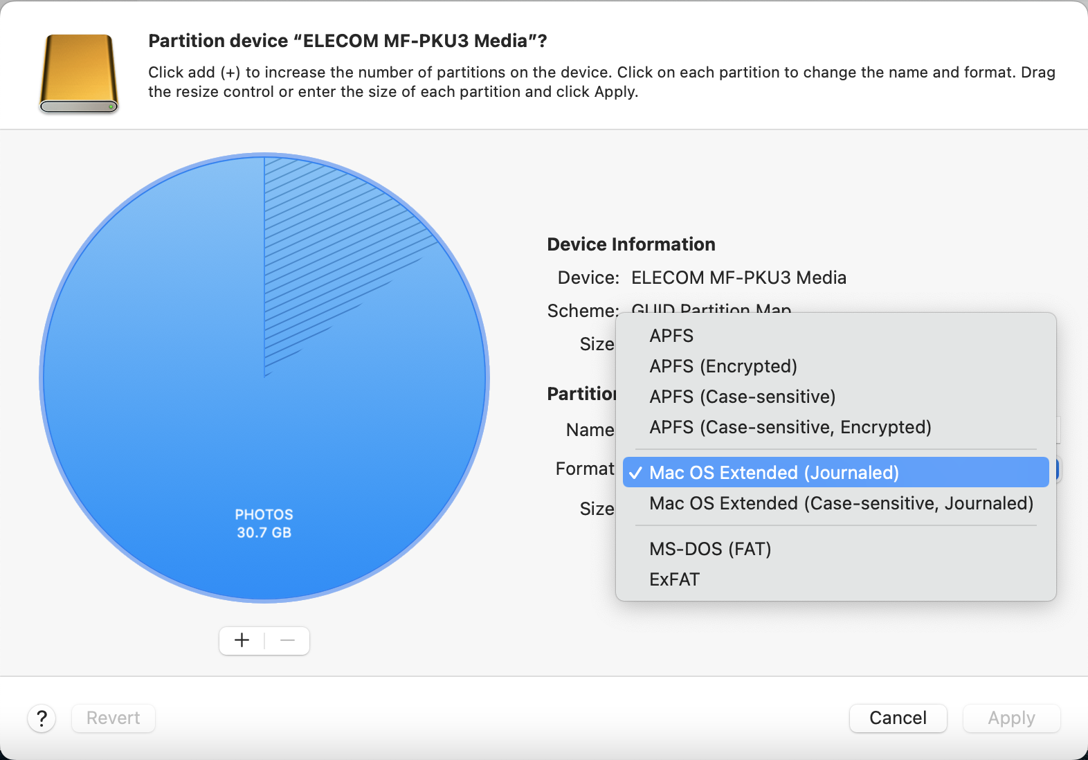
Task: Pick APFS (Case-sensitive, Encrypted) option
Action: (790, 427)
